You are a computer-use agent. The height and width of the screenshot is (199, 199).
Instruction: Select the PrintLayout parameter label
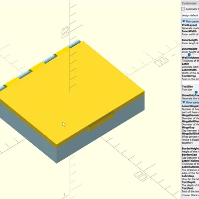[190, 25]
